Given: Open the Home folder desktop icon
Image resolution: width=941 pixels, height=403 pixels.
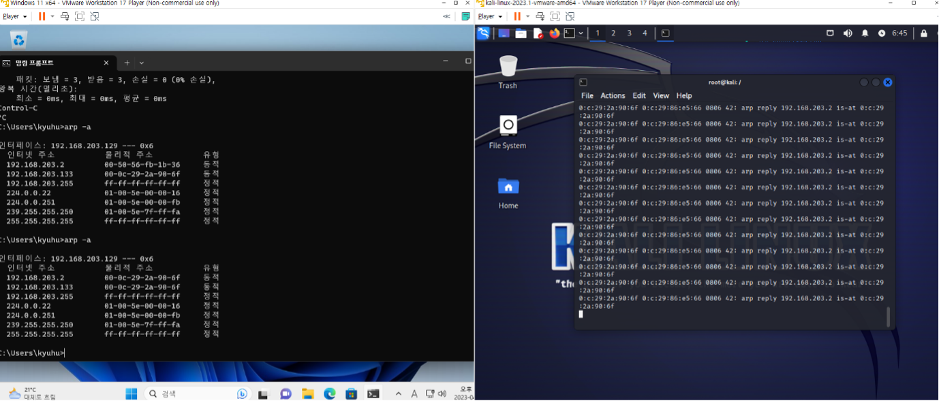Looking at the screenshot, I should pyautogui.click(x=508, y=187).
